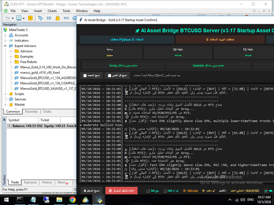The width and height of the screenshot is (274, 205).
Task: Click the Free Robots folder icon
Action: pos(16,62)
